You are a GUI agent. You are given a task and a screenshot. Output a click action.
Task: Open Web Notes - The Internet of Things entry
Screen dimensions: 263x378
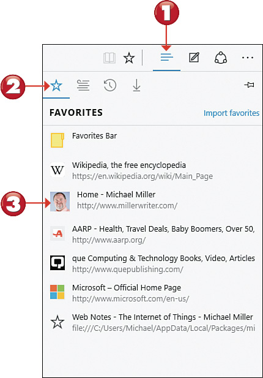click(152, 322)
